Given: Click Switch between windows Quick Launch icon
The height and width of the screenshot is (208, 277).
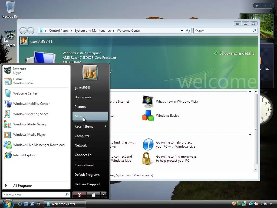Looking at the screenshot, I should 32,204.
